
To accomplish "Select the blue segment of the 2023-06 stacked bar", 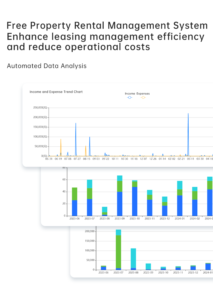I will click(74, 208).
